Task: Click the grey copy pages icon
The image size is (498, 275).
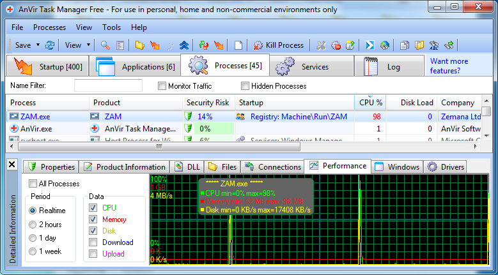Action: click(404, 45)
